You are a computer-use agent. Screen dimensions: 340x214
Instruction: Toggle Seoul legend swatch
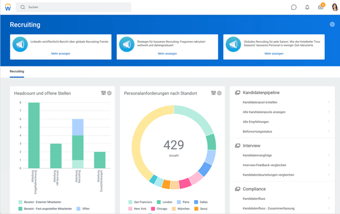point(196,209)
